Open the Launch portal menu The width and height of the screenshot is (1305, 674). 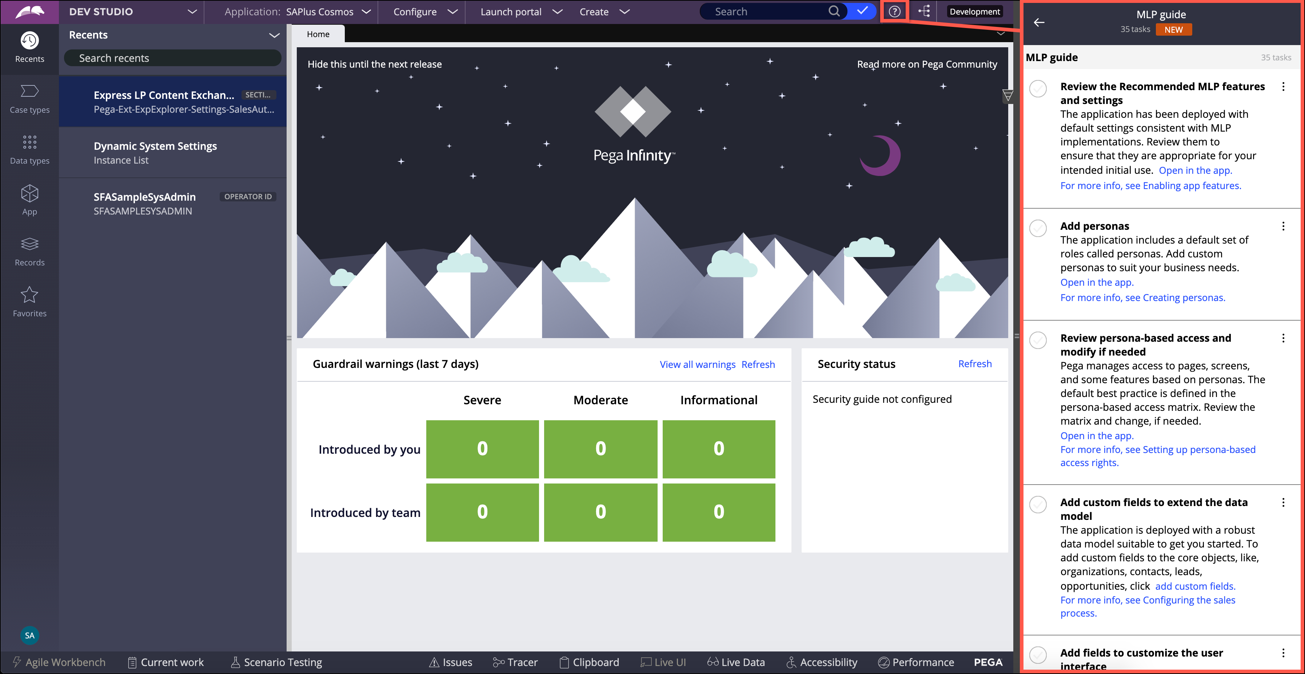click(521, 11)
